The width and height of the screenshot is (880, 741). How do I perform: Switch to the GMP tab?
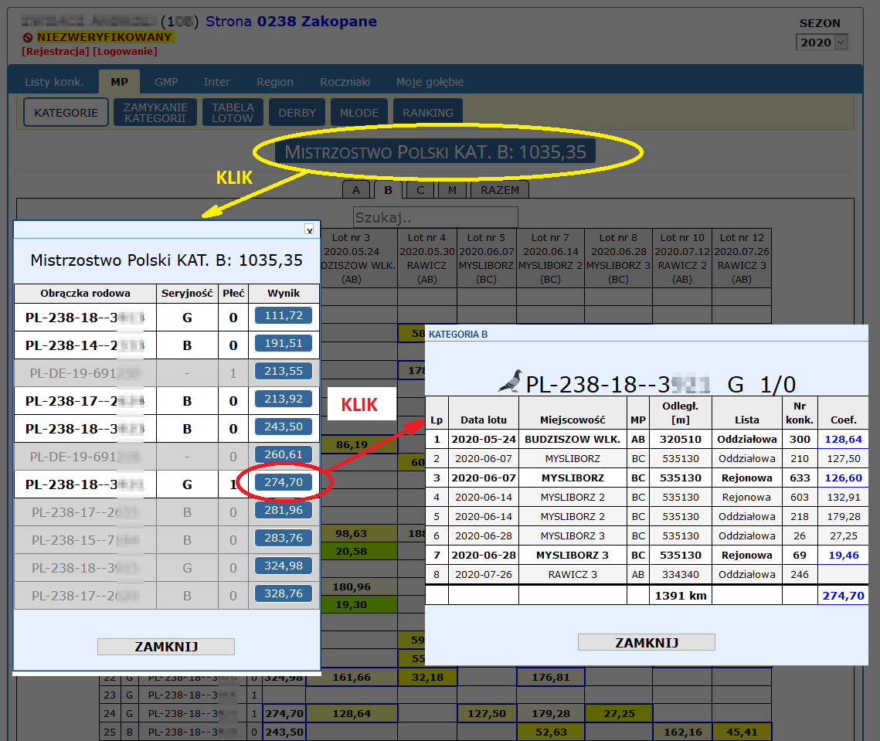point(166,82)
